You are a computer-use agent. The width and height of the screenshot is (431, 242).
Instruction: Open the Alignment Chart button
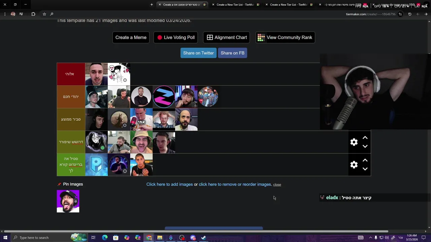pyautogui.click(x=226, y=37)
